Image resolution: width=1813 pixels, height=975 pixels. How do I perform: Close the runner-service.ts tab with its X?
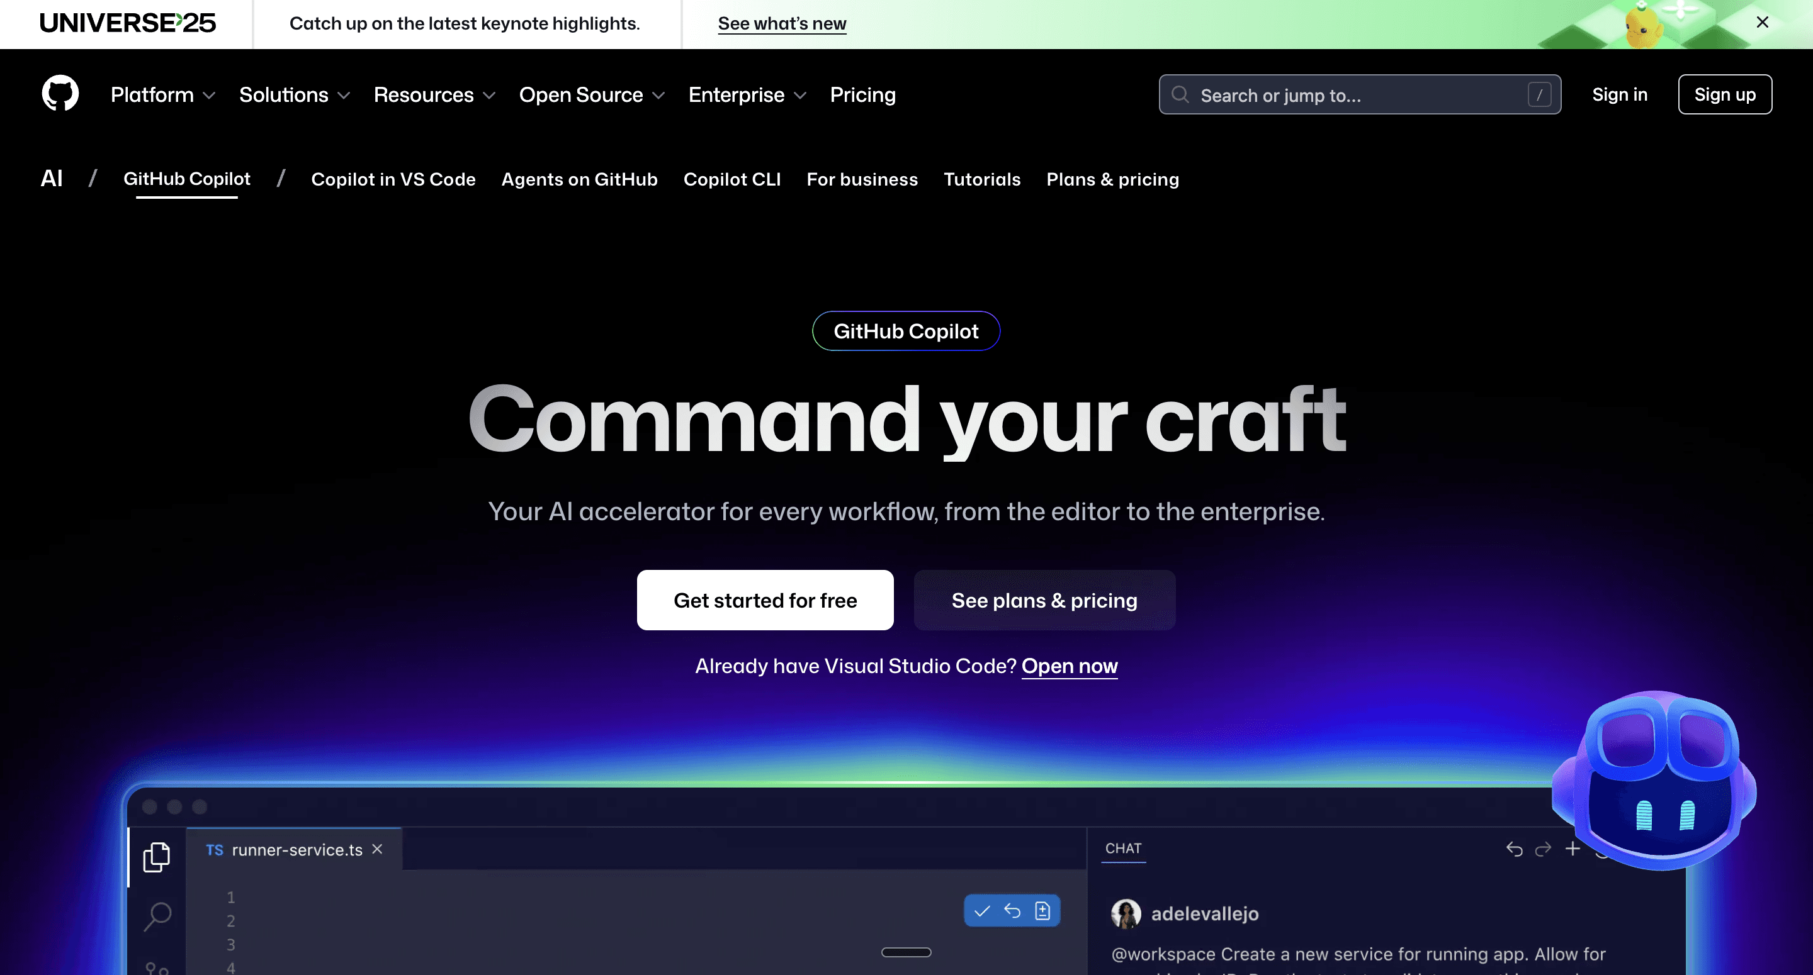click(x=377, y=849)
